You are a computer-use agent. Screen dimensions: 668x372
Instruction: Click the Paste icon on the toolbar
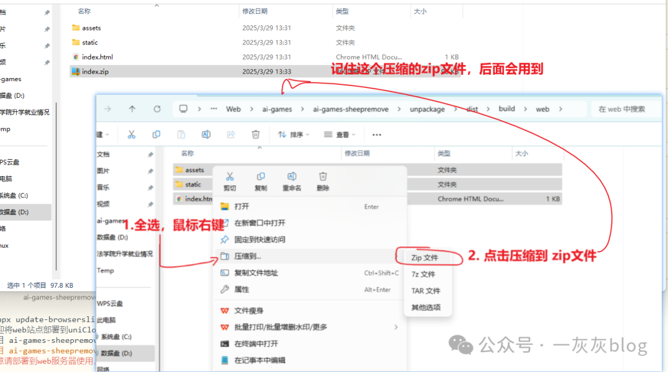(181, 134)
